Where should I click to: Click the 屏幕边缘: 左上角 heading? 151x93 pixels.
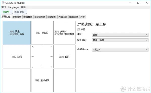tap(92, 24)
